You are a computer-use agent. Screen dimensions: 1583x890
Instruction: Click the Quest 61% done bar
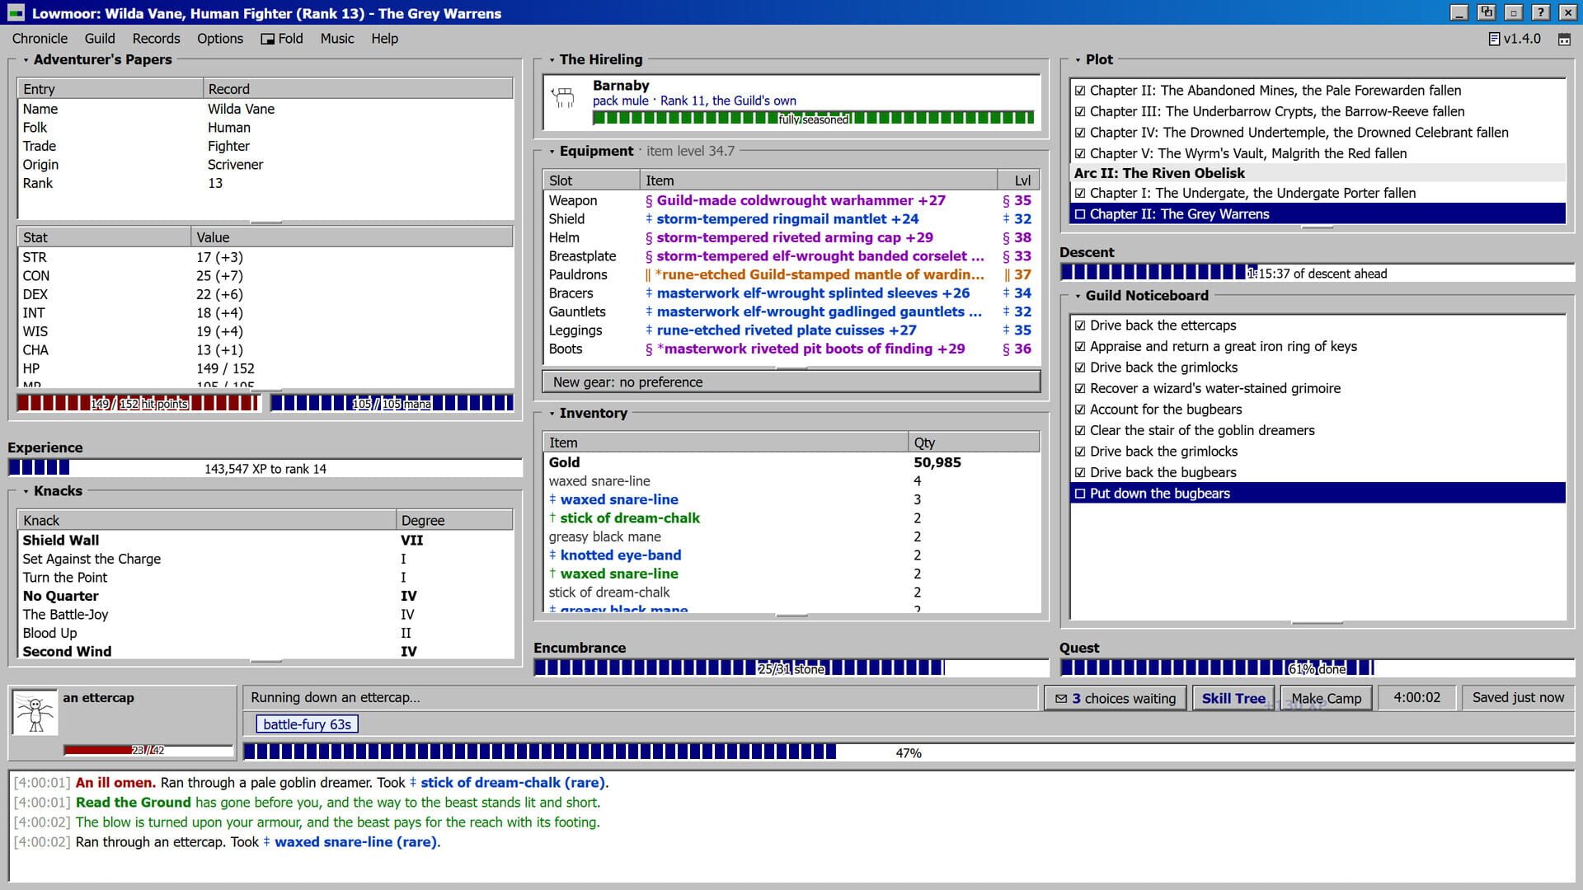[1317, 668]
